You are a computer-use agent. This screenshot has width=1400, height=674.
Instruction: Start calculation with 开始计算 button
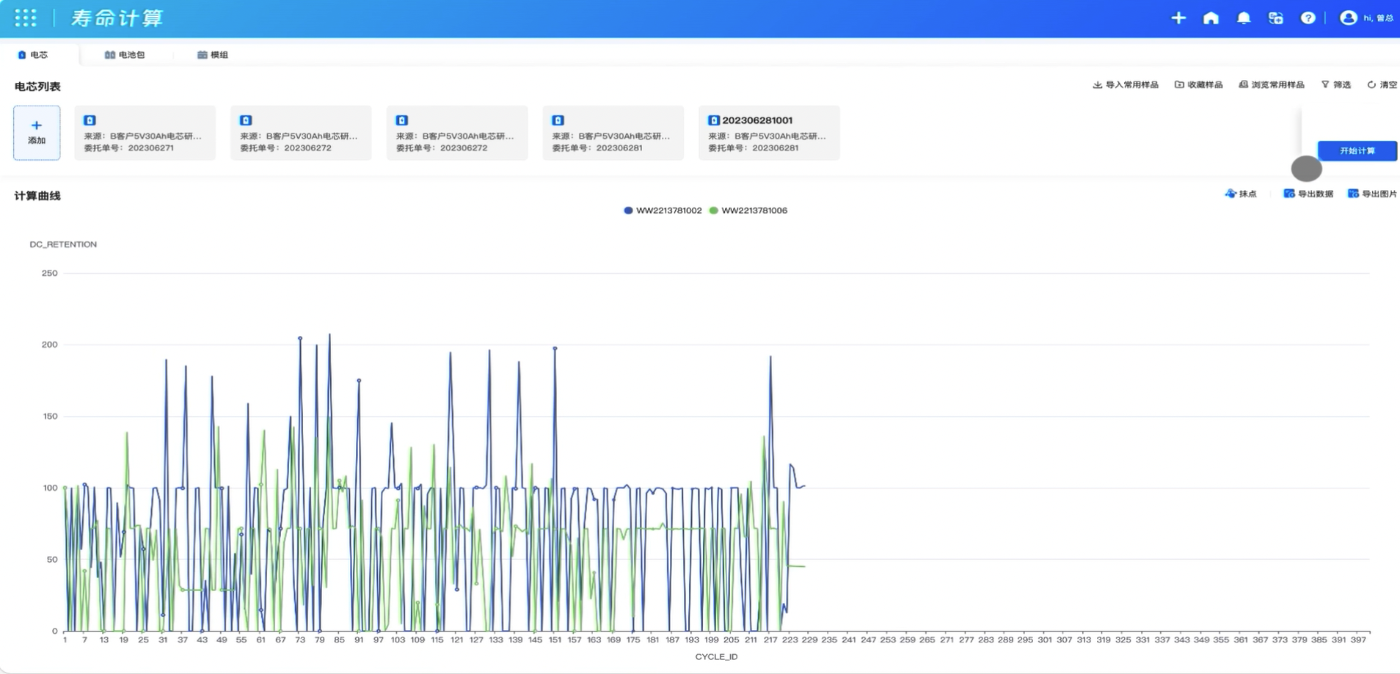[1357, 150]
